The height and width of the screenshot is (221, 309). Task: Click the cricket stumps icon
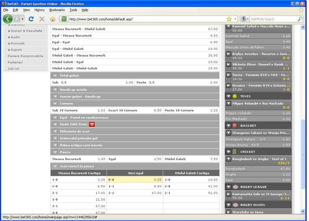(x=234, y=152)
